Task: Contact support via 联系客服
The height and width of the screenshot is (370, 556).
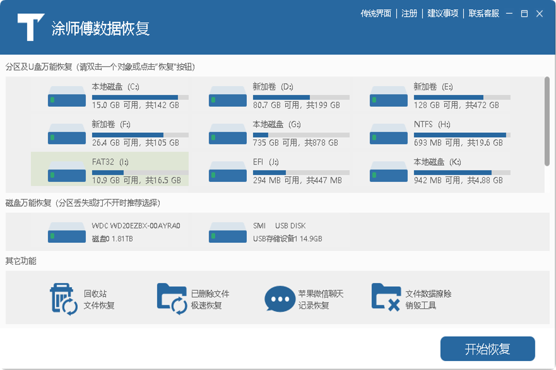Action: pyautogui.click(x=484, y=14)
